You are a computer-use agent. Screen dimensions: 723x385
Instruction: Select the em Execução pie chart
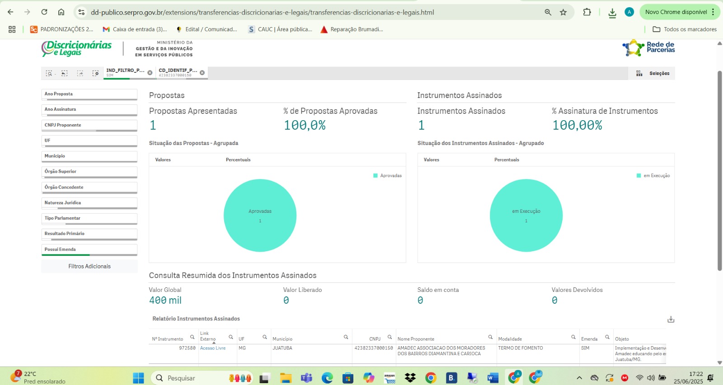pyautogui.click(x=526, y=216)
